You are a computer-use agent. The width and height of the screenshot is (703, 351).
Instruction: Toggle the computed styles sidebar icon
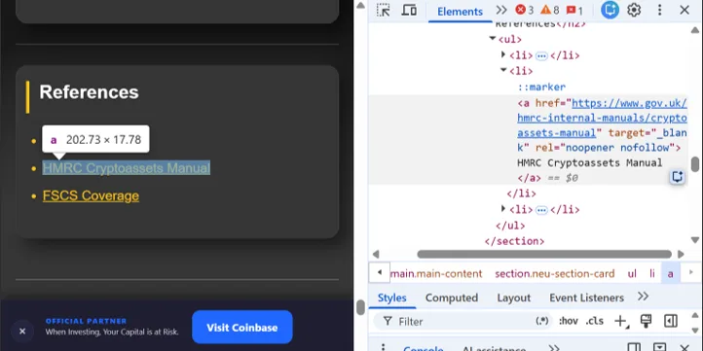670,321
